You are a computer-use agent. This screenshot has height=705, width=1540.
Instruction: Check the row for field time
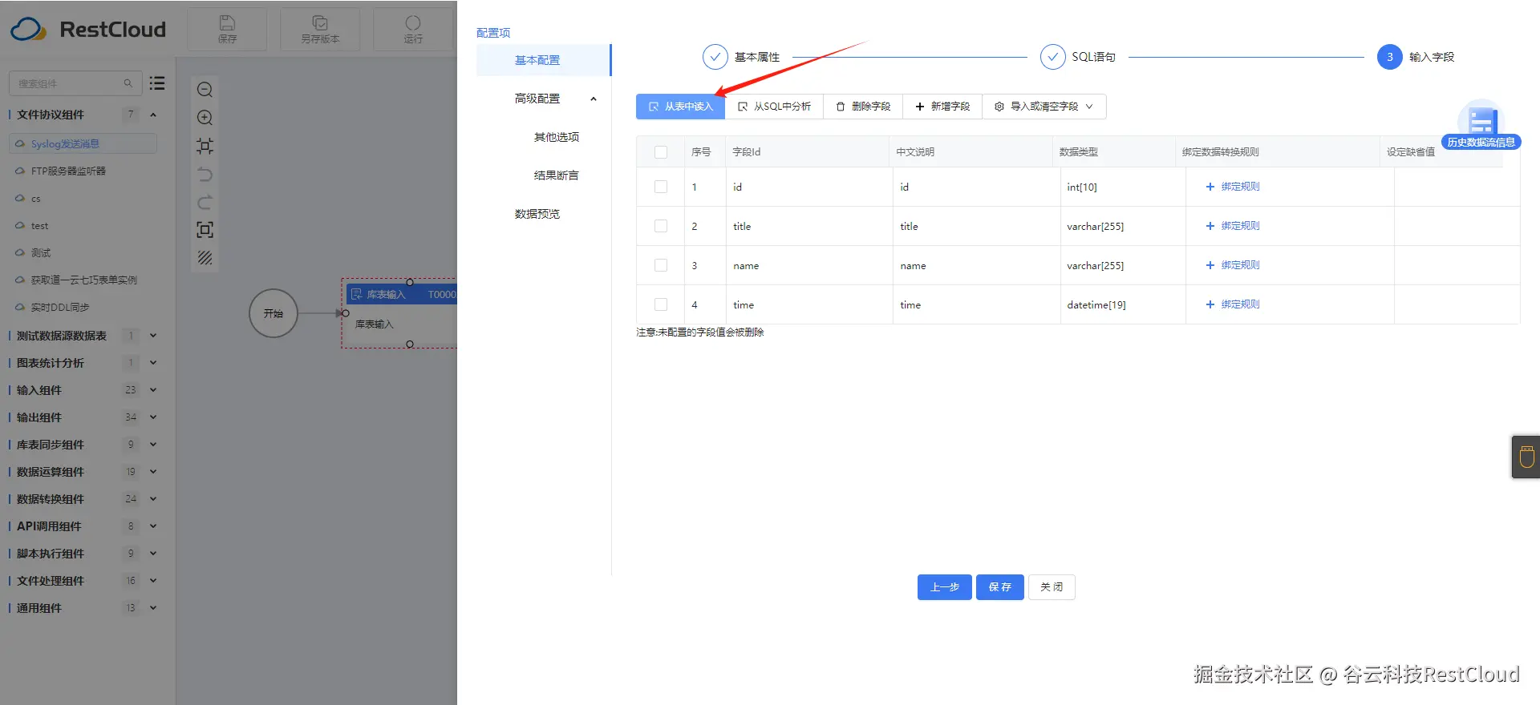[661, 304]
